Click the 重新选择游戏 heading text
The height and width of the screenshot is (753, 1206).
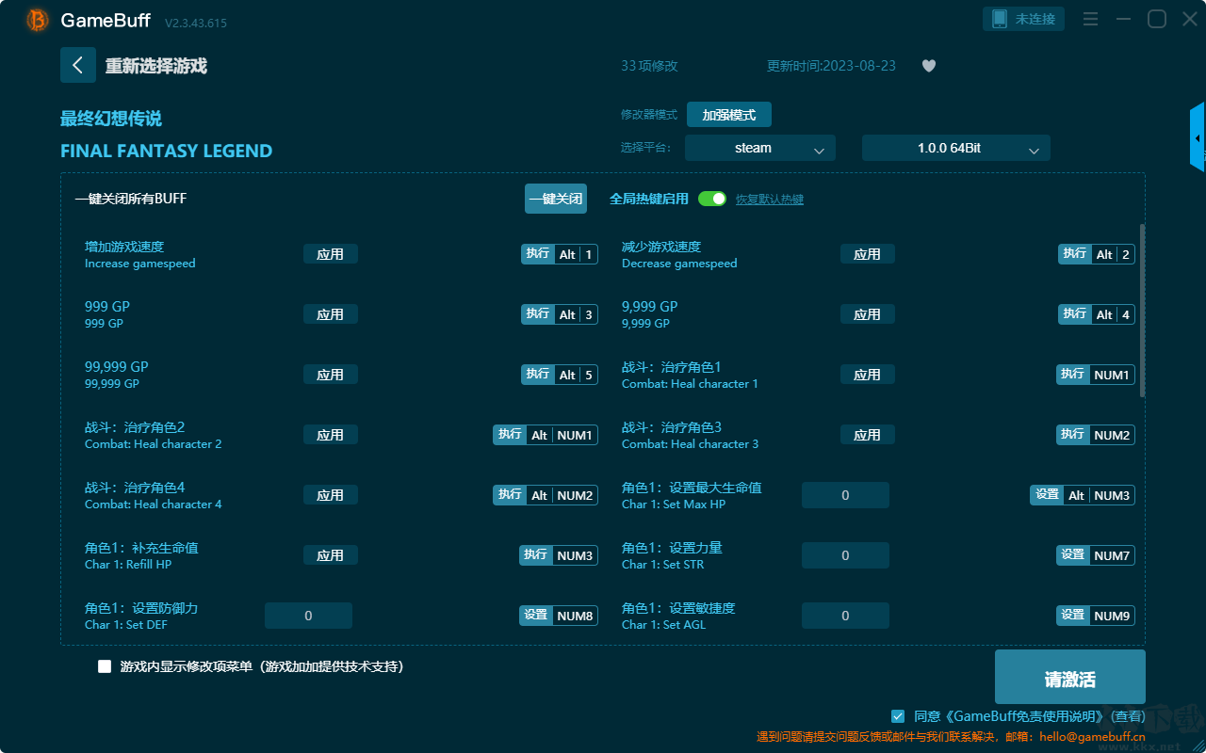156,66
